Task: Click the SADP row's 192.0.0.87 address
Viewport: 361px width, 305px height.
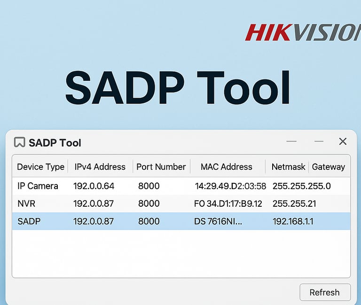Action: [x=94, y=221]
